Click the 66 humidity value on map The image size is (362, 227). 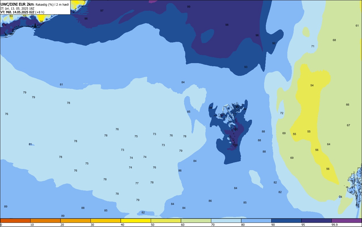pos(348,105)
